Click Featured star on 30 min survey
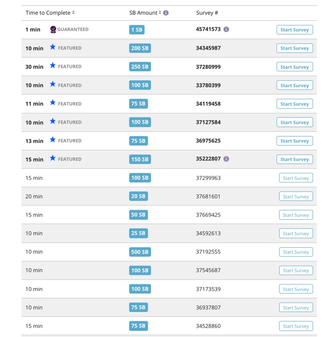The width and height of the screenshot is (332, 337). coord(53,66)
